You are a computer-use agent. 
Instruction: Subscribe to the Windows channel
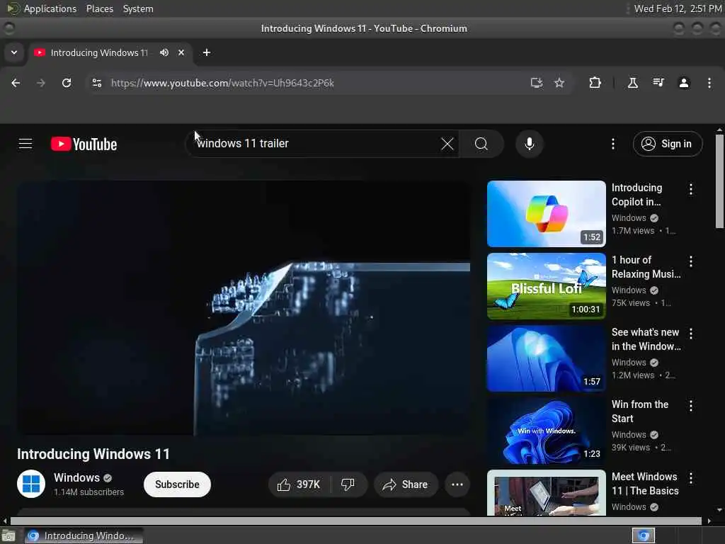(177, 484)
